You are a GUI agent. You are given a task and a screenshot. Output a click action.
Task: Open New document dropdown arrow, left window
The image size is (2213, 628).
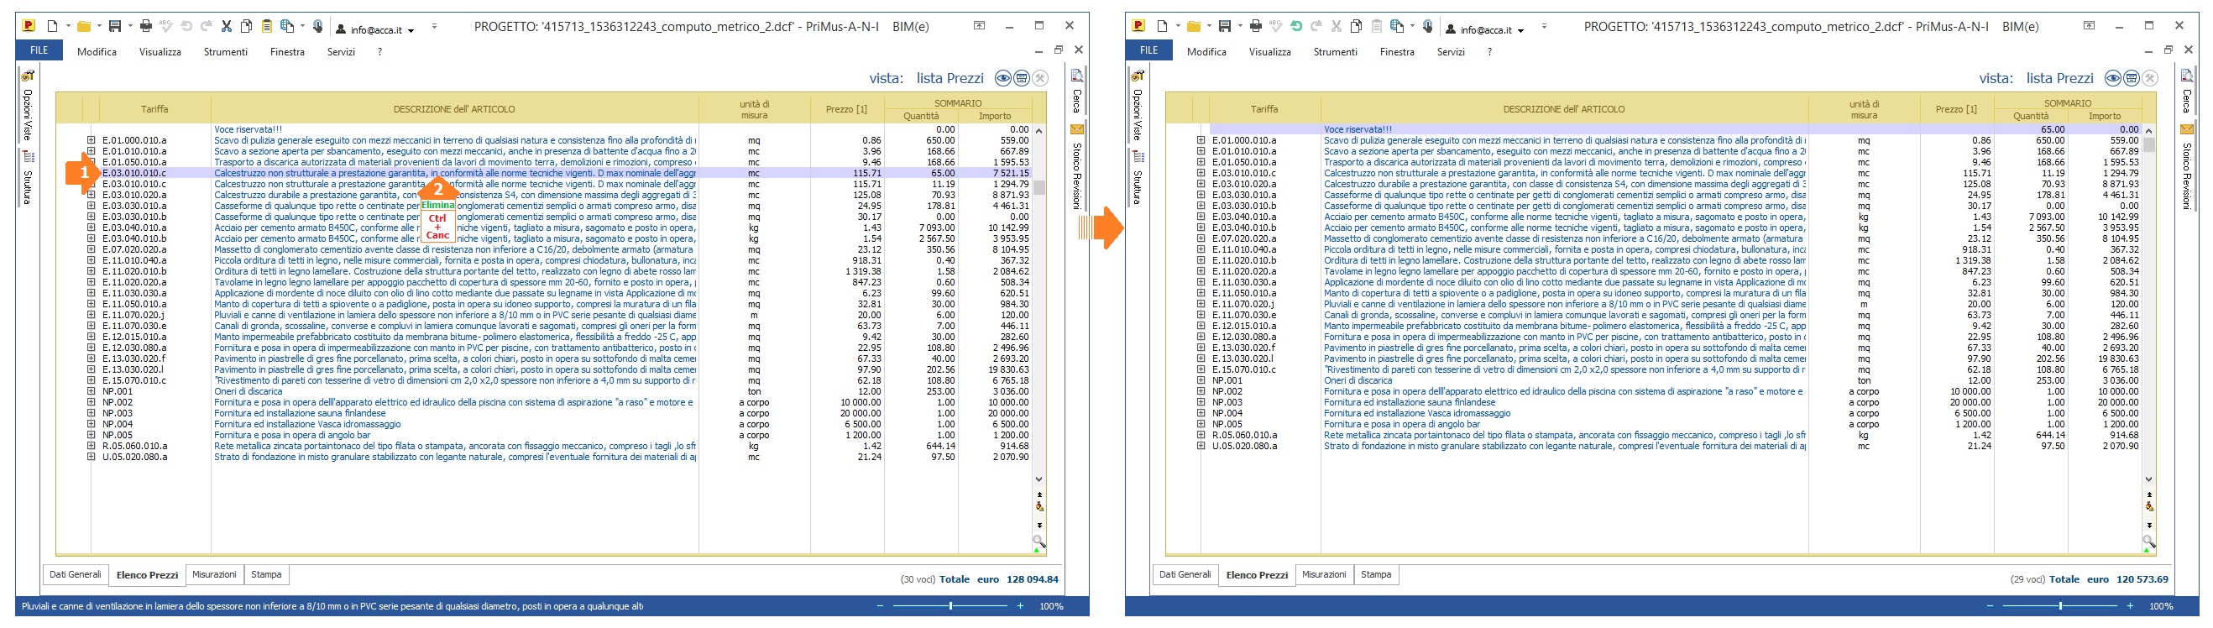pos(67,27)
